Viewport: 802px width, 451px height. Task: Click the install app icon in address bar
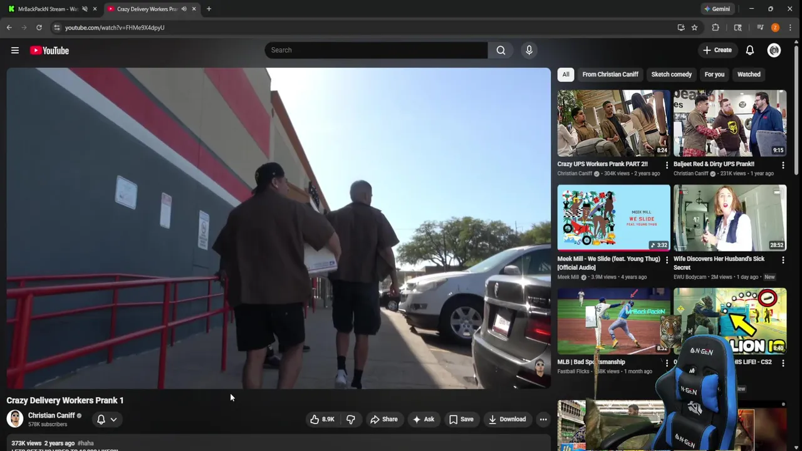click(x=681, y=28)
